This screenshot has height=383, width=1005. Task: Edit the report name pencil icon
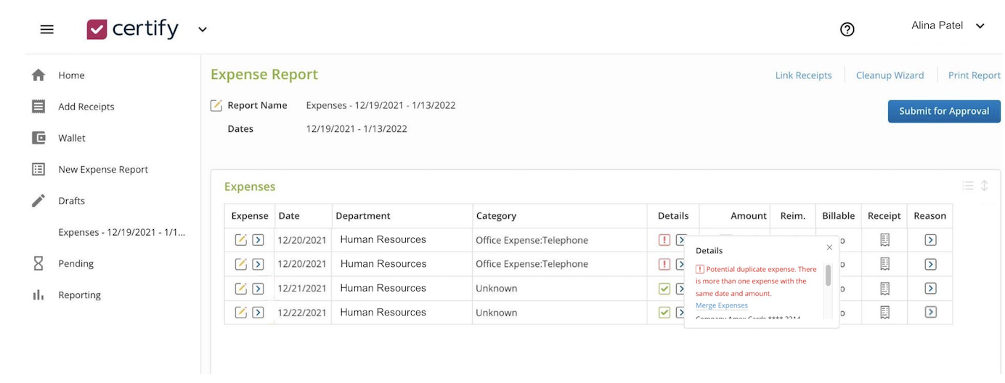216,106
